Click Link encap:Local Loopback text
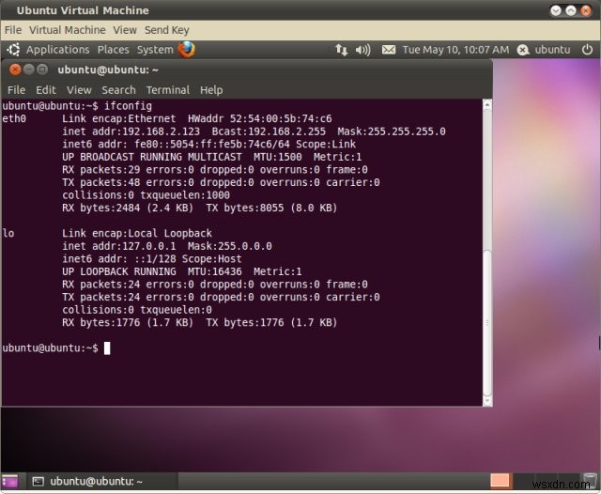The width and height of the screenshot is (601, 494). (137, 233)
